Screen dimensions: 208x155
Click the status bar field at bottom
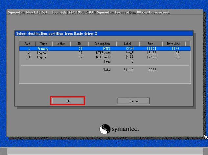[105, 152]
